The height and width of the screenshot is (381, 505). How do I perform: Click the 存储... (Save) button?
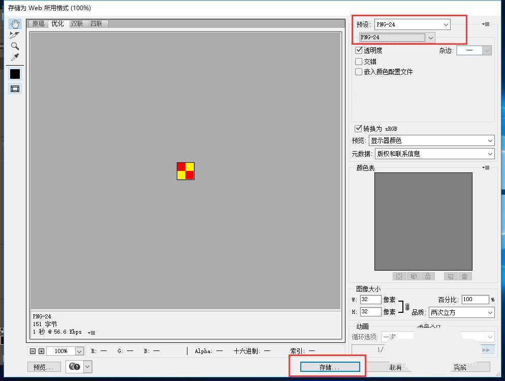point(330,367)
